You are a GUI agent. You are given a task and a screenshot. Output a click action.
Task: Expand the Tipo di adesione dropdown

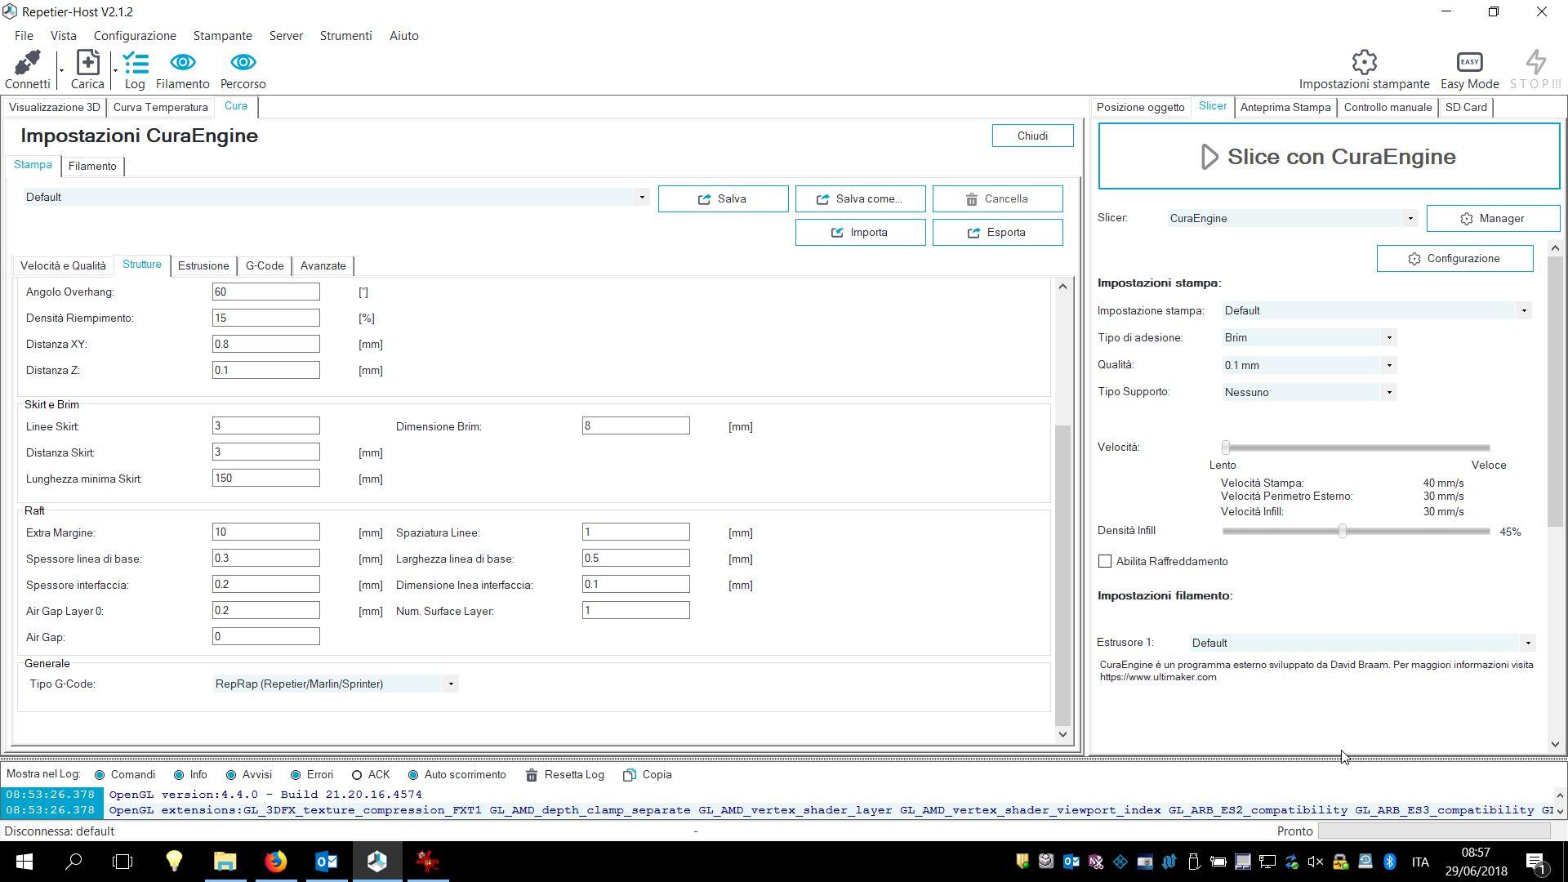click(x=1388, y=338)
